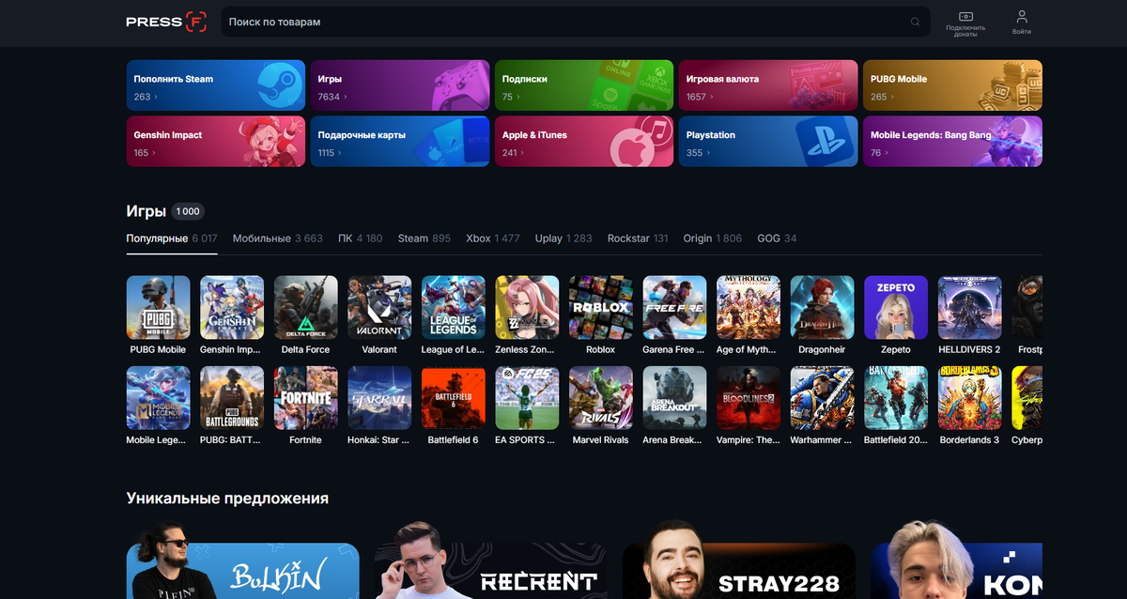Open the Roblox game icon
Screen dimensions: 1127x599
[x=600, y=307]
